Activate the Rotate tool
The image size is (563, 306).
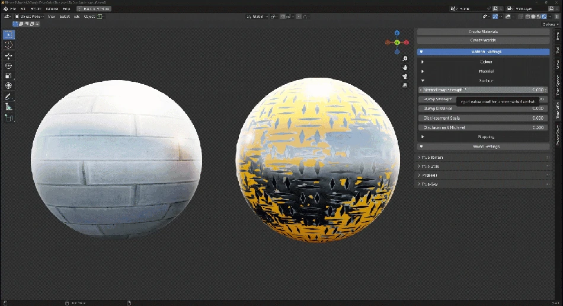(x=9, y=66)
